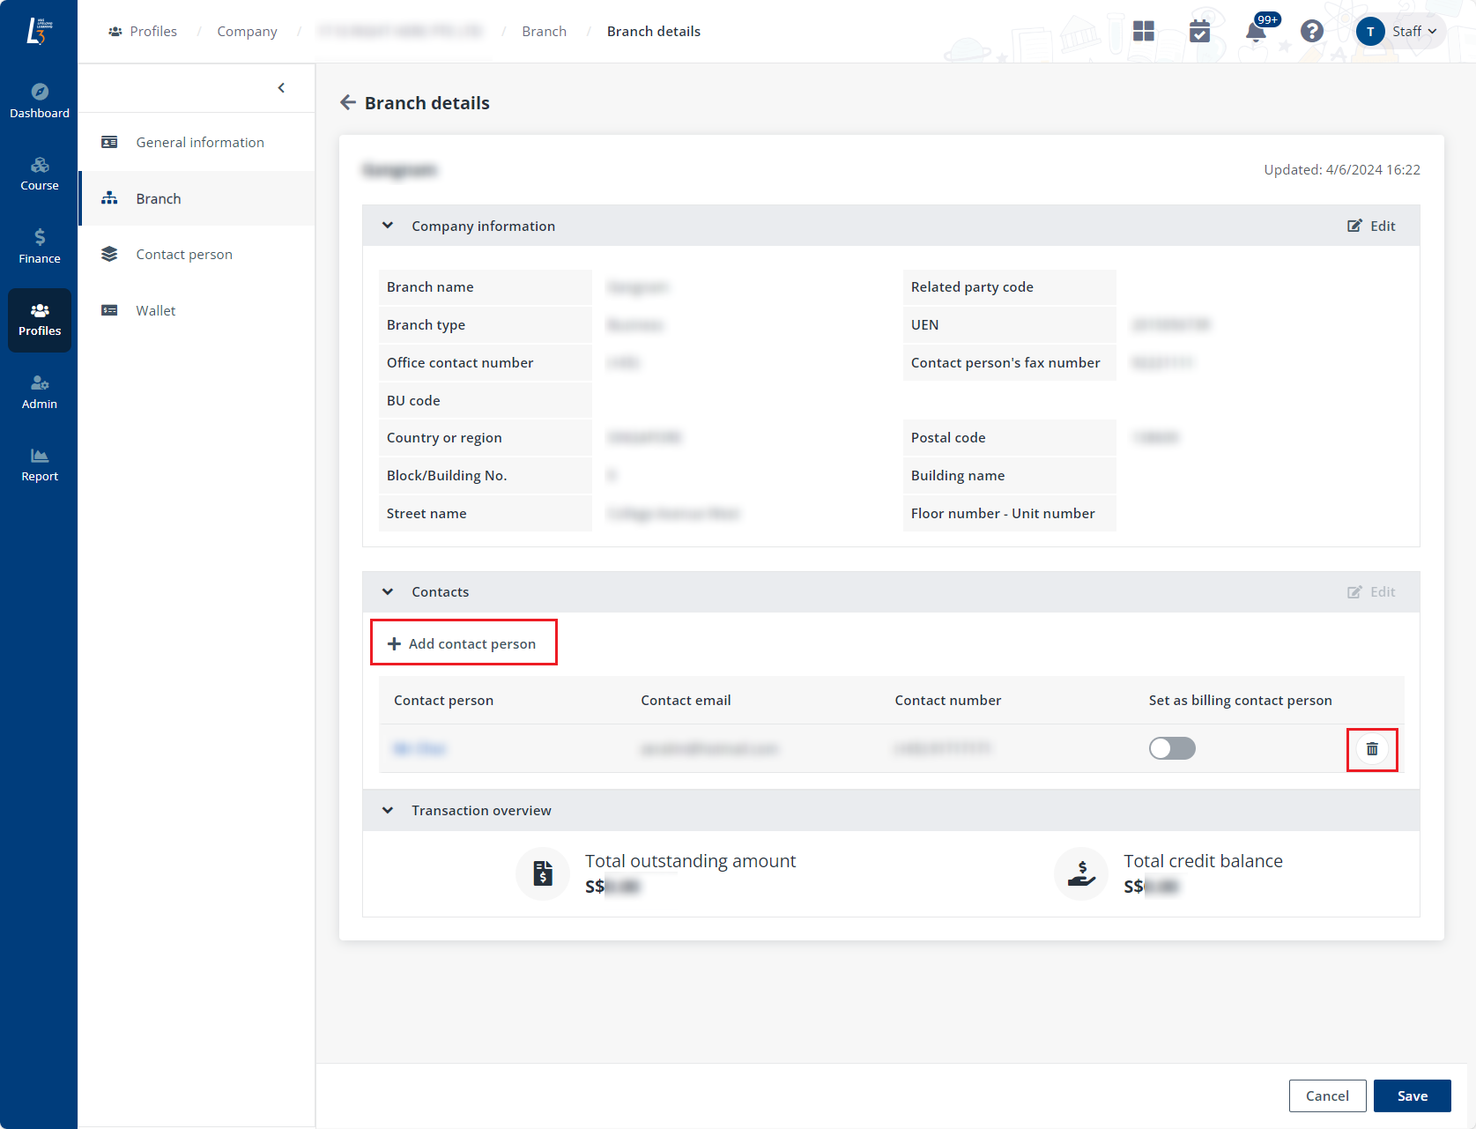Go to the Admin section
1476x1129 pixels.
point(39,390)
